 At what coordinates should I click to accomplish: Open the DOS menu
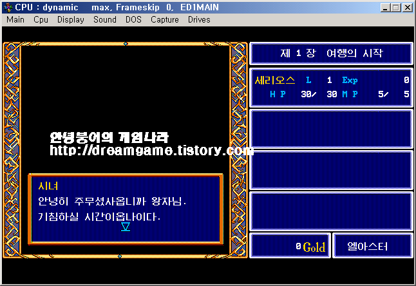click(133, 19)
